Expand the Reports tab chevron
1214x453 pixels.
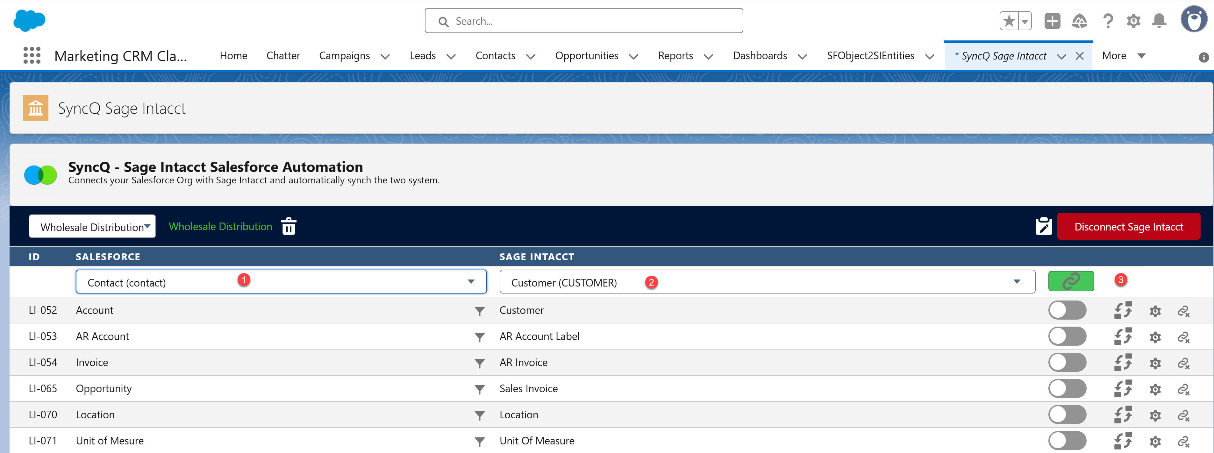708,57
